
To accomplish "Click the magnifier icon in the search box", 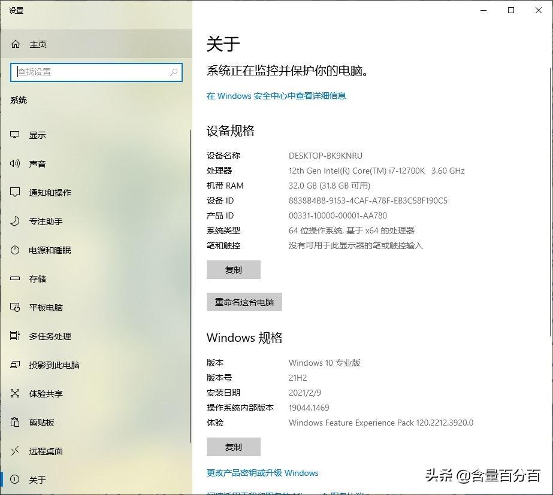I will (174, 72).
